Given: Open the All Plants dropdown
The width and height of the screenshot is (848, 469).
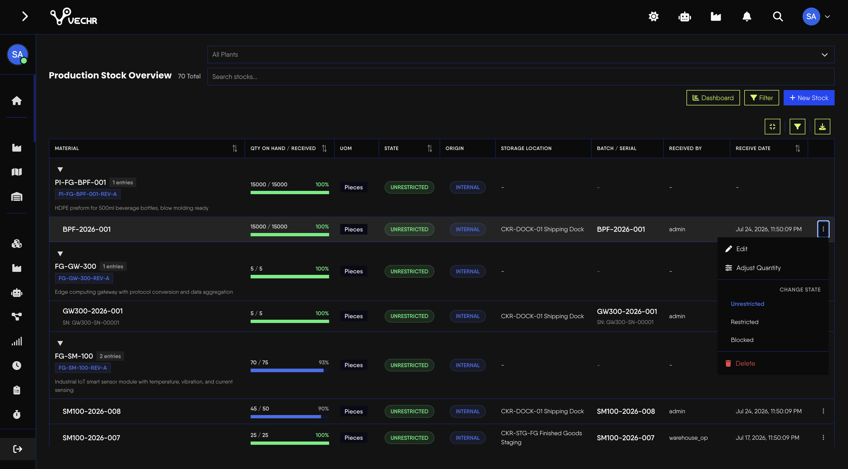Looking at the screenshot, I should point(521,55).
